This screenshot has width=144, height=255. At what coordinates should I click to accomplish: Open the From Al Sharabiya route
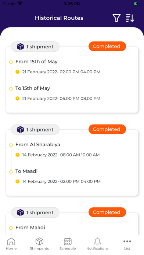38,145
